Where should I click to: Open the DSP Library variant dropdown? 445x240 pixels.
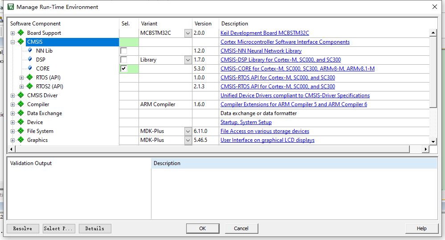(x=188, y=60)
